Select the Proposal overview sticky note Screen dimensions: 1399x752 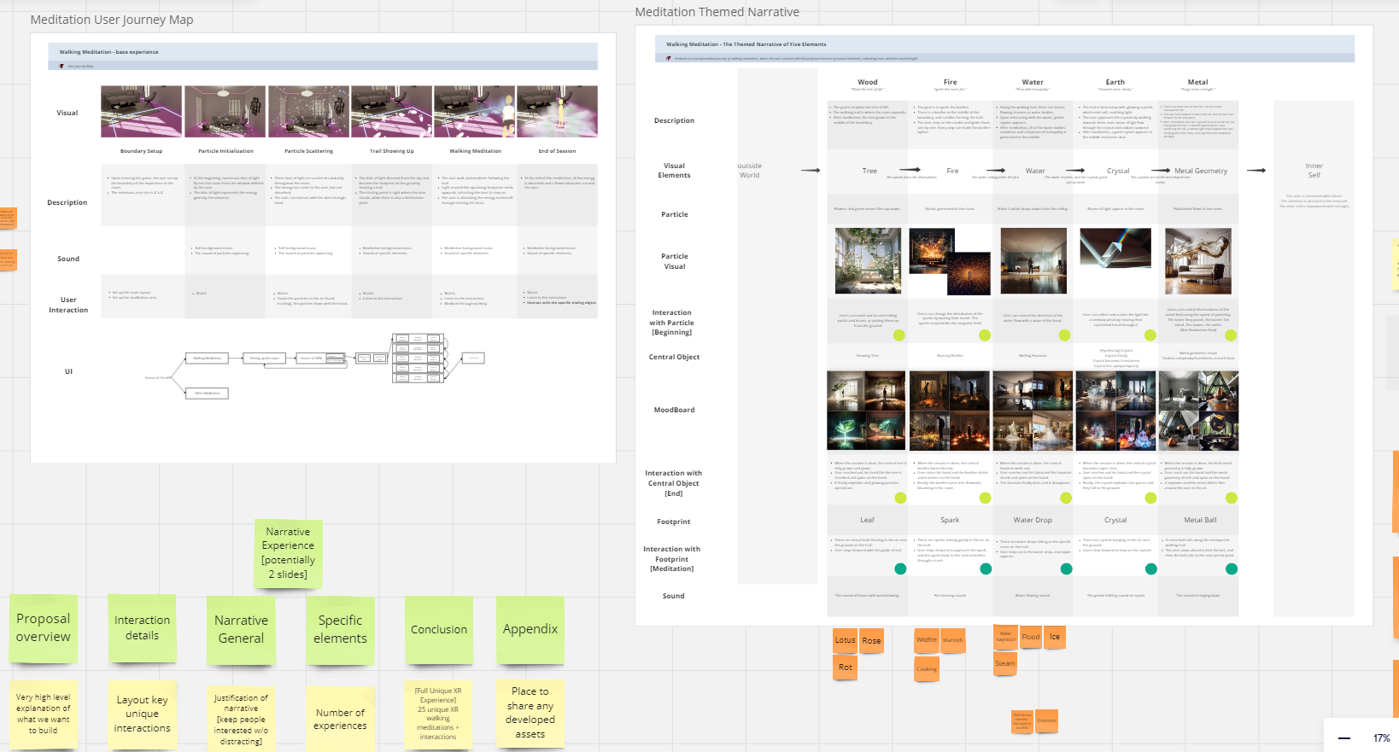[44, 628]
